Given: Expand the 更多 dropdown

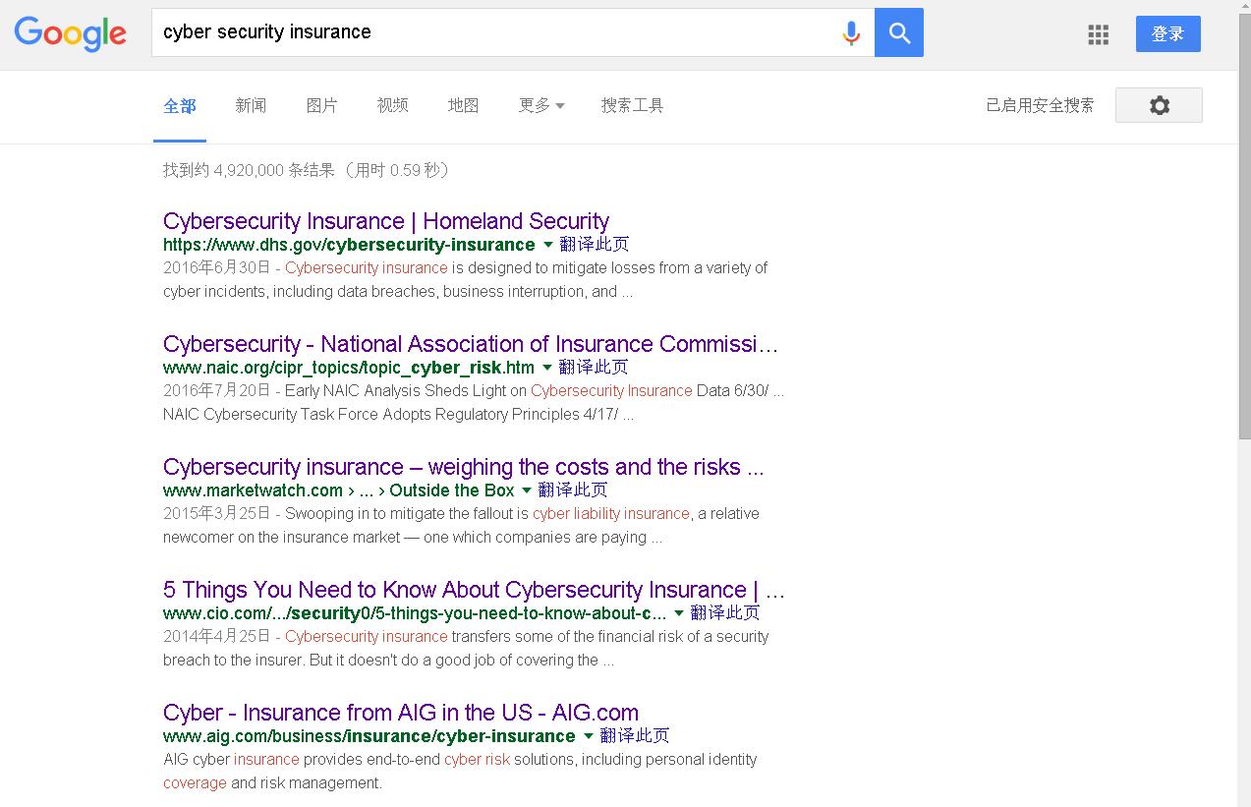Looking at the screenshot, I should pyautogui.click(x=541, y=105).
